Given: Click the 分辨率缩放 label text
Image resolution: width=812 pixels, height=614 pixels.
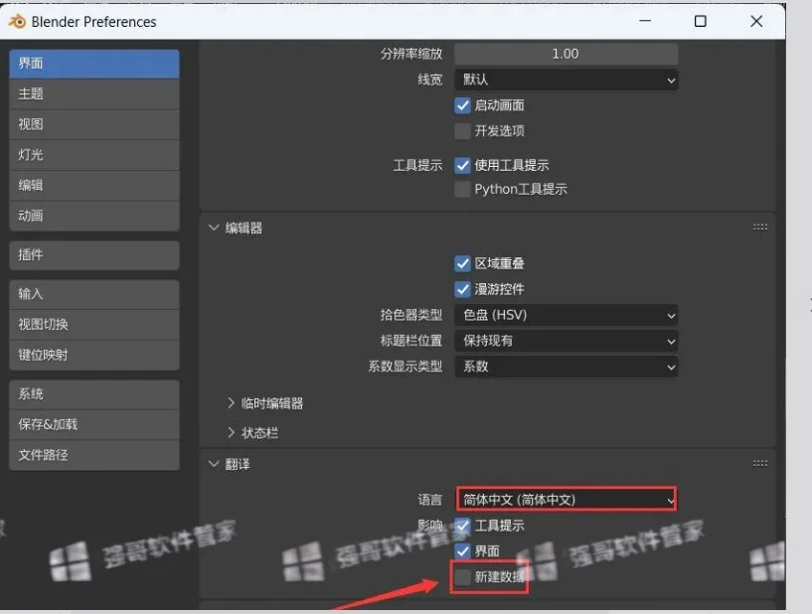Looking at the screenshot, I should coord(411,54).
